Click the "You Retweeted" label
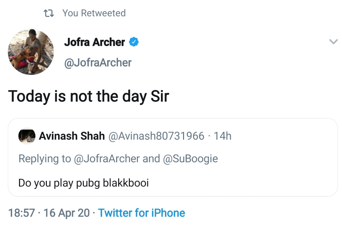Viewport: 342px width, 225px height. 94,13
